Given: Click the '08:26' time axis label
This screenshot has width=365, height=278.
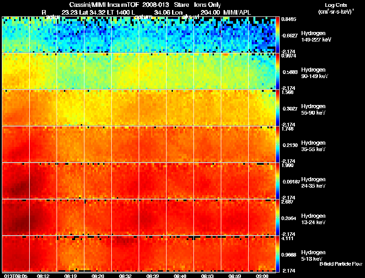Looking at the screenshot, I should [x=98, y=276].
